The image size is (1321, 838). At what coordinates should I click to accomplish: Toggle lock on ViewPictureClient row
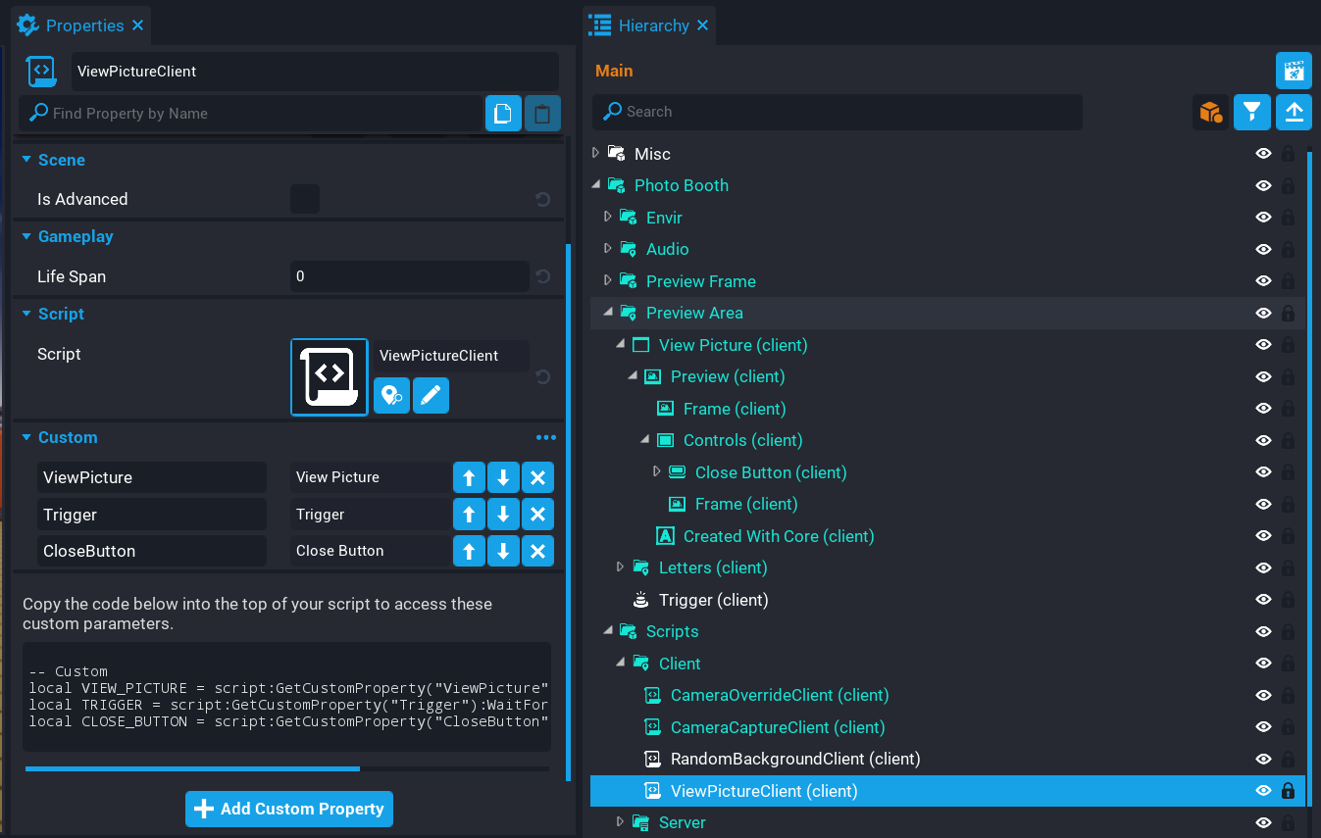point(1289,791)
